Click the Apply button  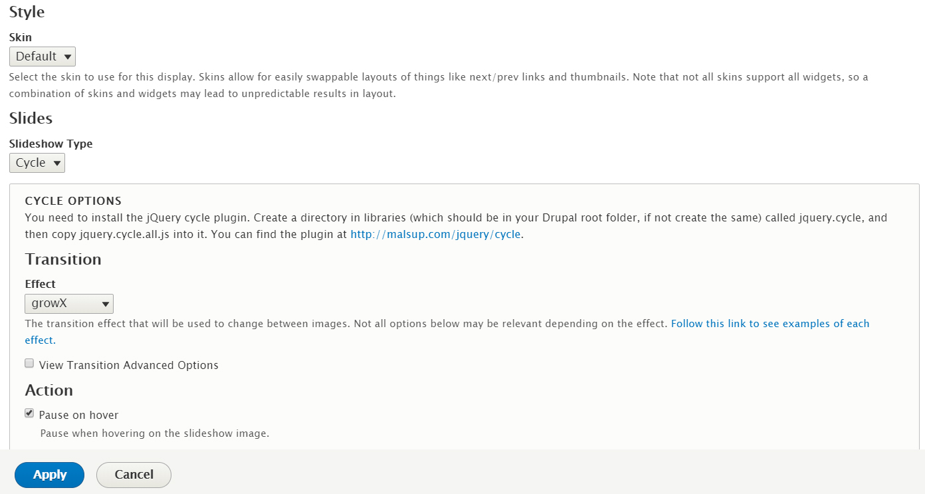point(50,475)
